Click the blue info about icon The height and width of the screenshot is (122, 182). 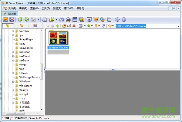124,19
